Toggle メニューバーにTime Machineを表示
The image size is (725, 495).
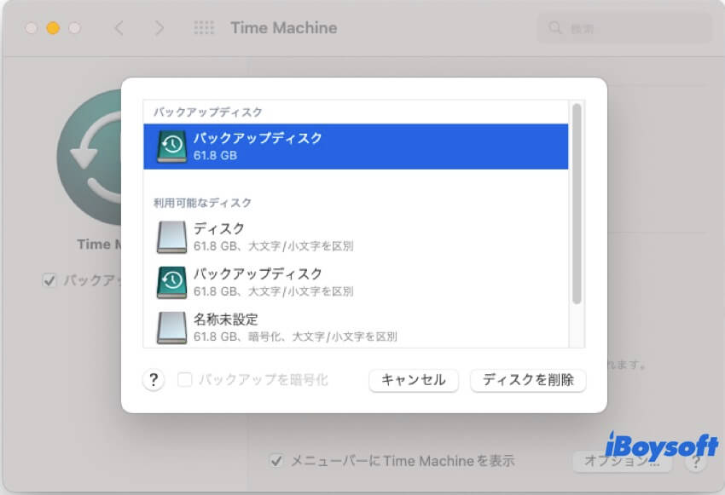tap(275, 461)
